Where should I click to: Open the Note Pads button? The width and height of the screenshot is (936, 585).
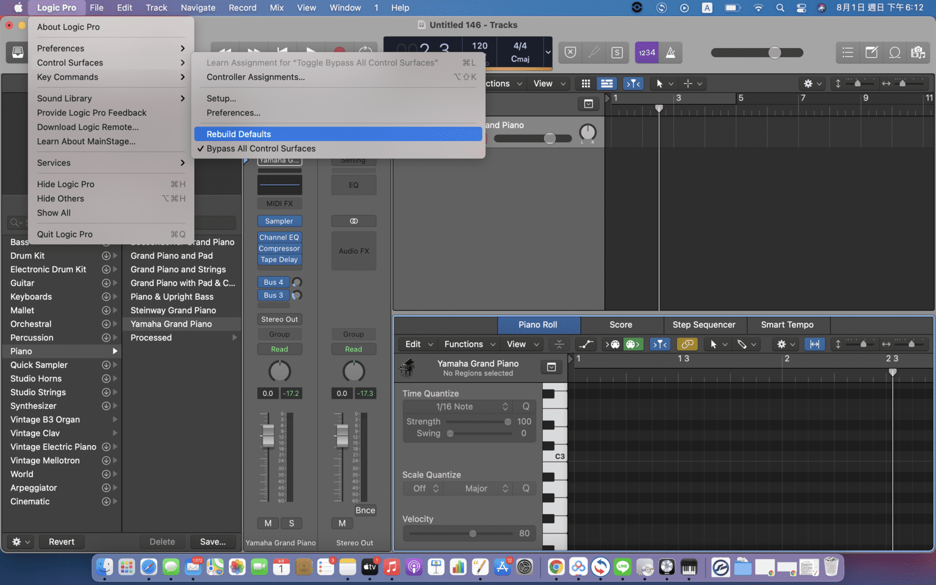tap(871, 53)
